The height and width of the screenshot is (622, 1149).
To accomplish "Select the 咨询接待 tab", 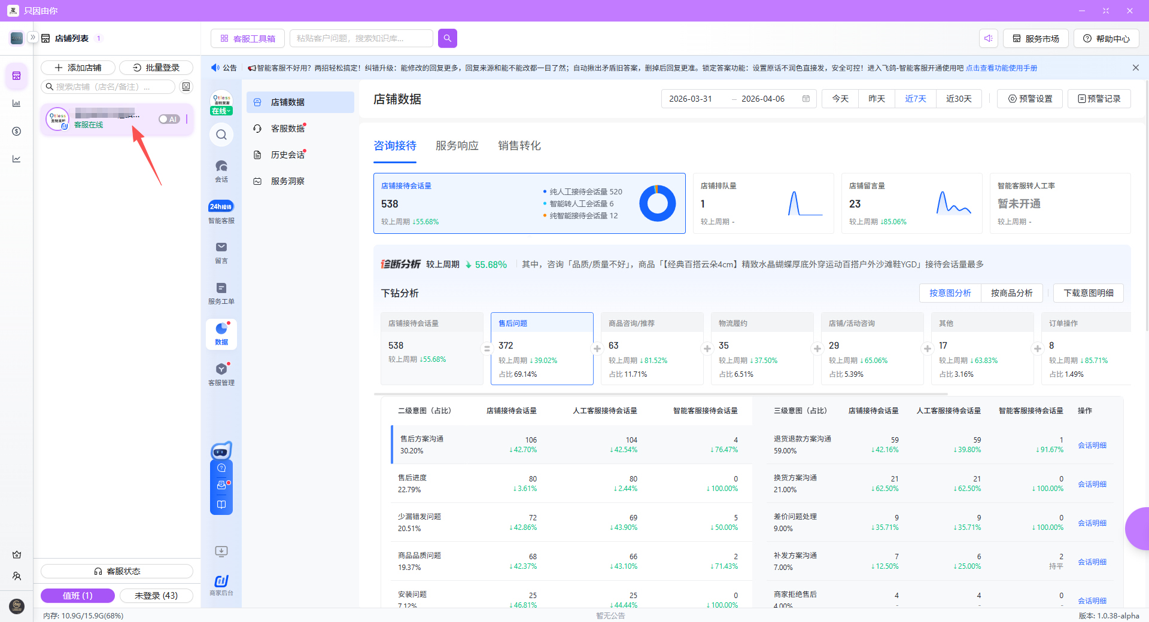I will click(x=395, y=145).
